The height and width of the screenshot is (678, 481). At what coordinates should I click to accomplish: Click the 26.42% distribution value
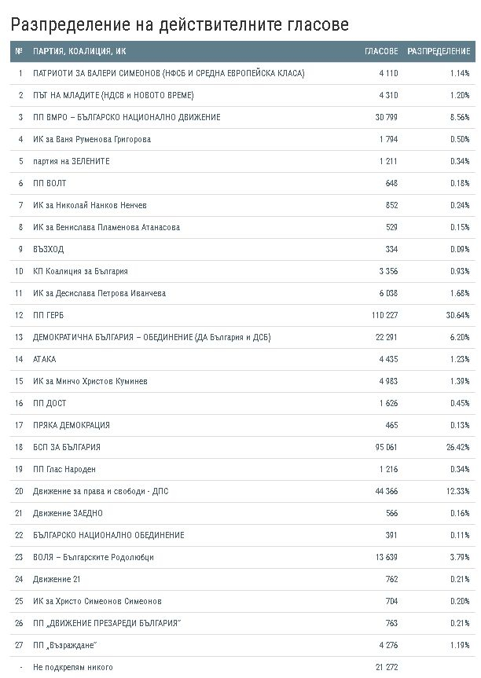(458, 447)
